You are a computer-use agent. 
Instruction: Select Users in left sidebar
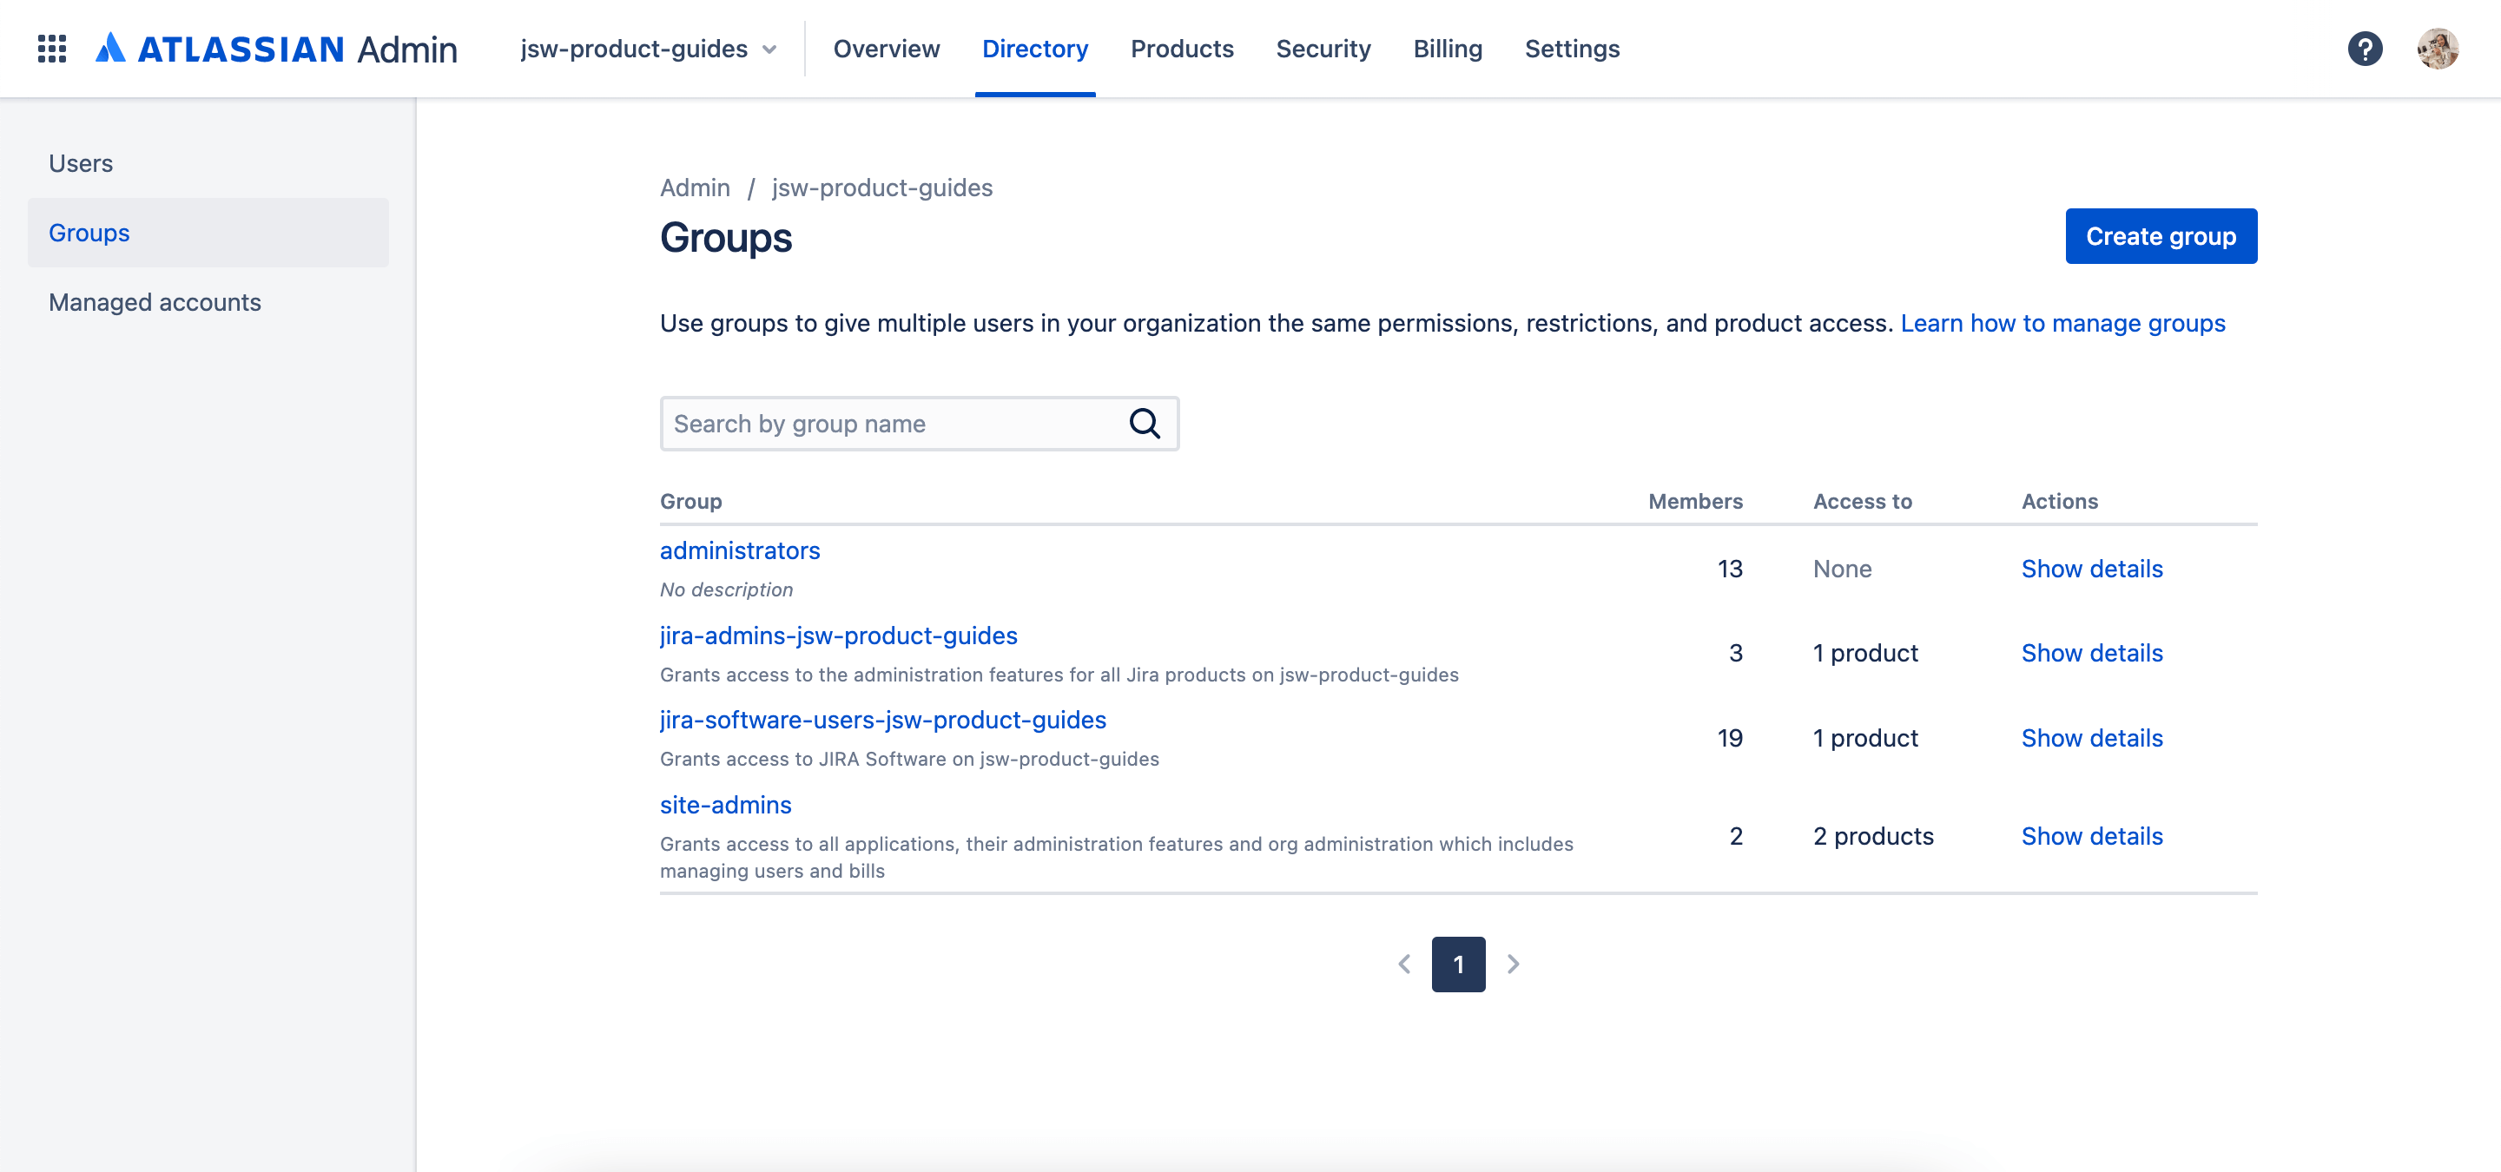pyautogui.click(x=82, y=162)
